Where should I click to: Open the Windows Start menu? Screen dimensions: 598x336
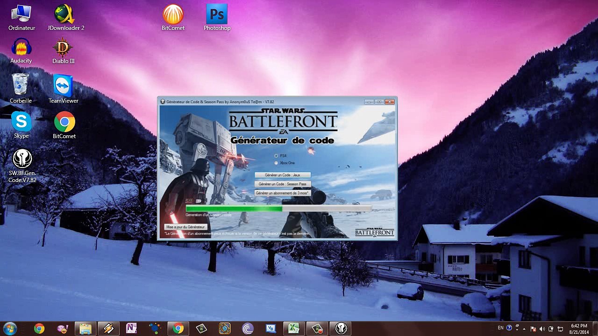pyautogui.click(x=9, y=329)
